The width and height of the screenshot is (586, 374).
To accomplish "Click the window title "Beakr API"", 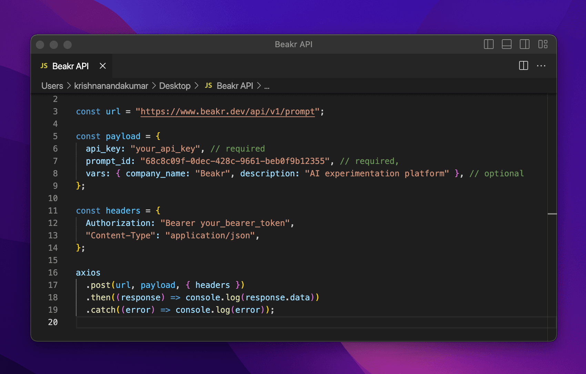I will click(x=294, y=44).
